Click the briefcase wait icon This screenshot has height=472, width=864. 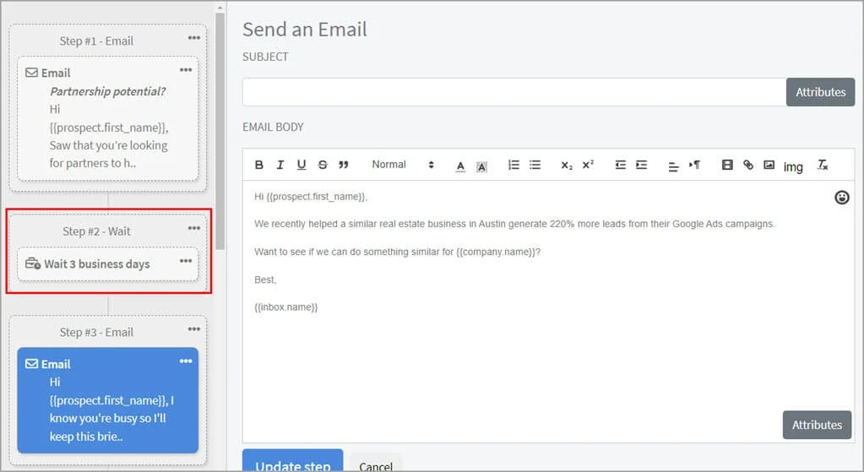[33, 263]
